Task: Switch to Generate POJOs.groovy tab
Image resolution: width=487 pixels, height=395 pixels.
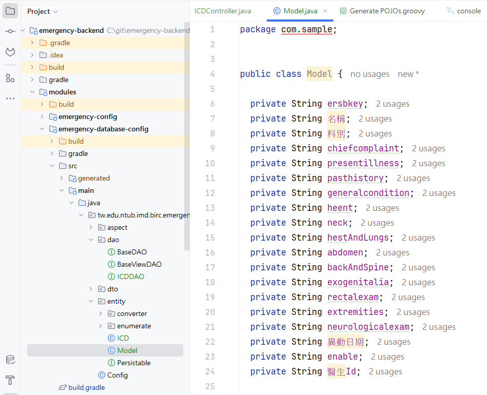Action: [x=382, y=11]
